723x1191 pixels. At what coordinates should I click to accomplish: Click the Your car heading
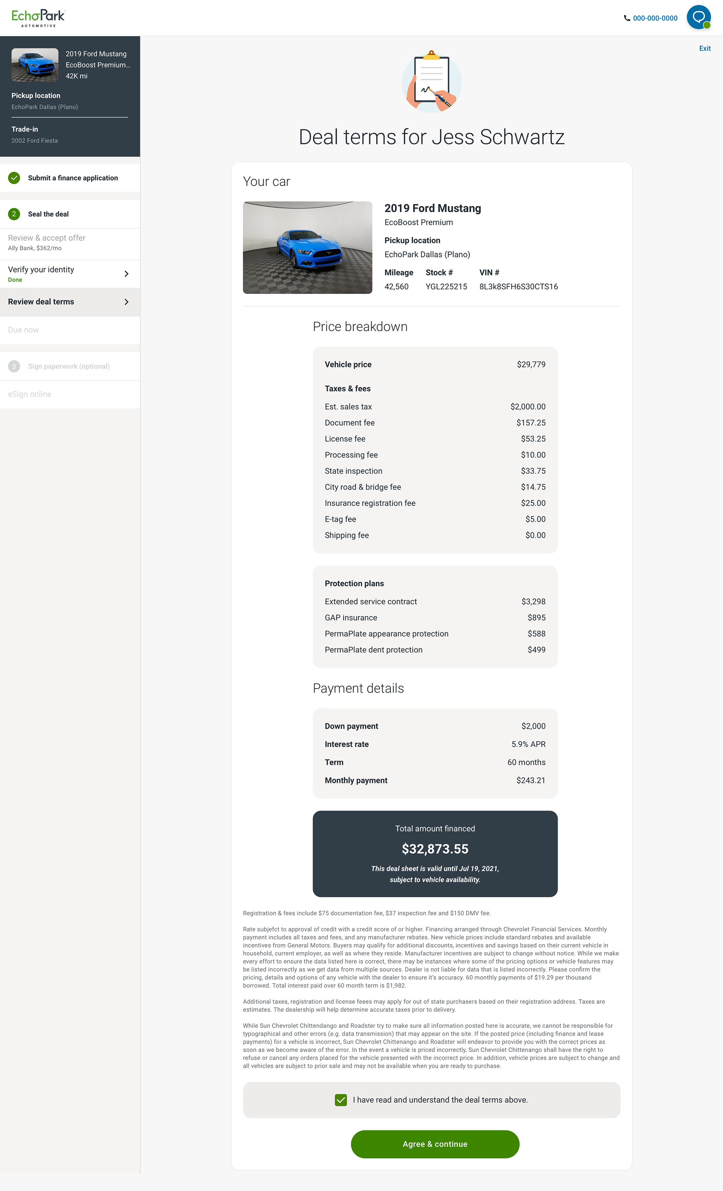pyautogui.click(x=267, y=182)
